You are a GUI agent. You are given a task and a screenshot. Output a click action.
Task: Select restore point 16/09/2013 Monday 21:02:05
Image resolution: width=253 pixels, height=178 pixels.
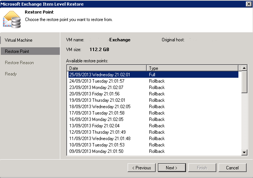click(x=153, y=119)
